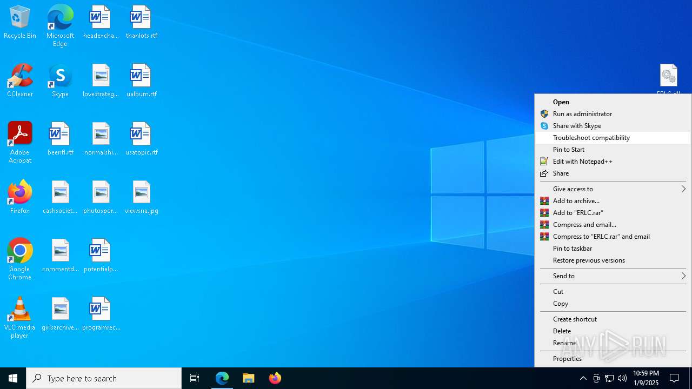692x389 pixels.
Task: Choose Pin to taskbar
Action: coord(613,249)
